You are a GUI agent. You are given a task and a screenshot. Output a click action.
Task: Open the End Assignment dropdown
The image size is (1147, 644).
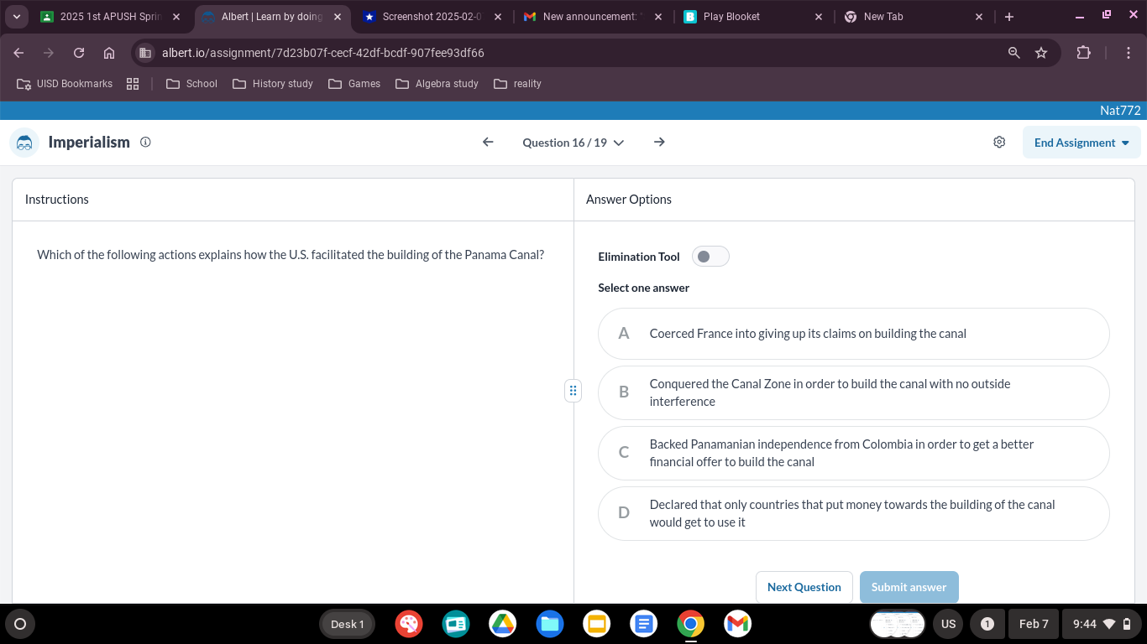pyautogui.click(x=1082, y=143)
